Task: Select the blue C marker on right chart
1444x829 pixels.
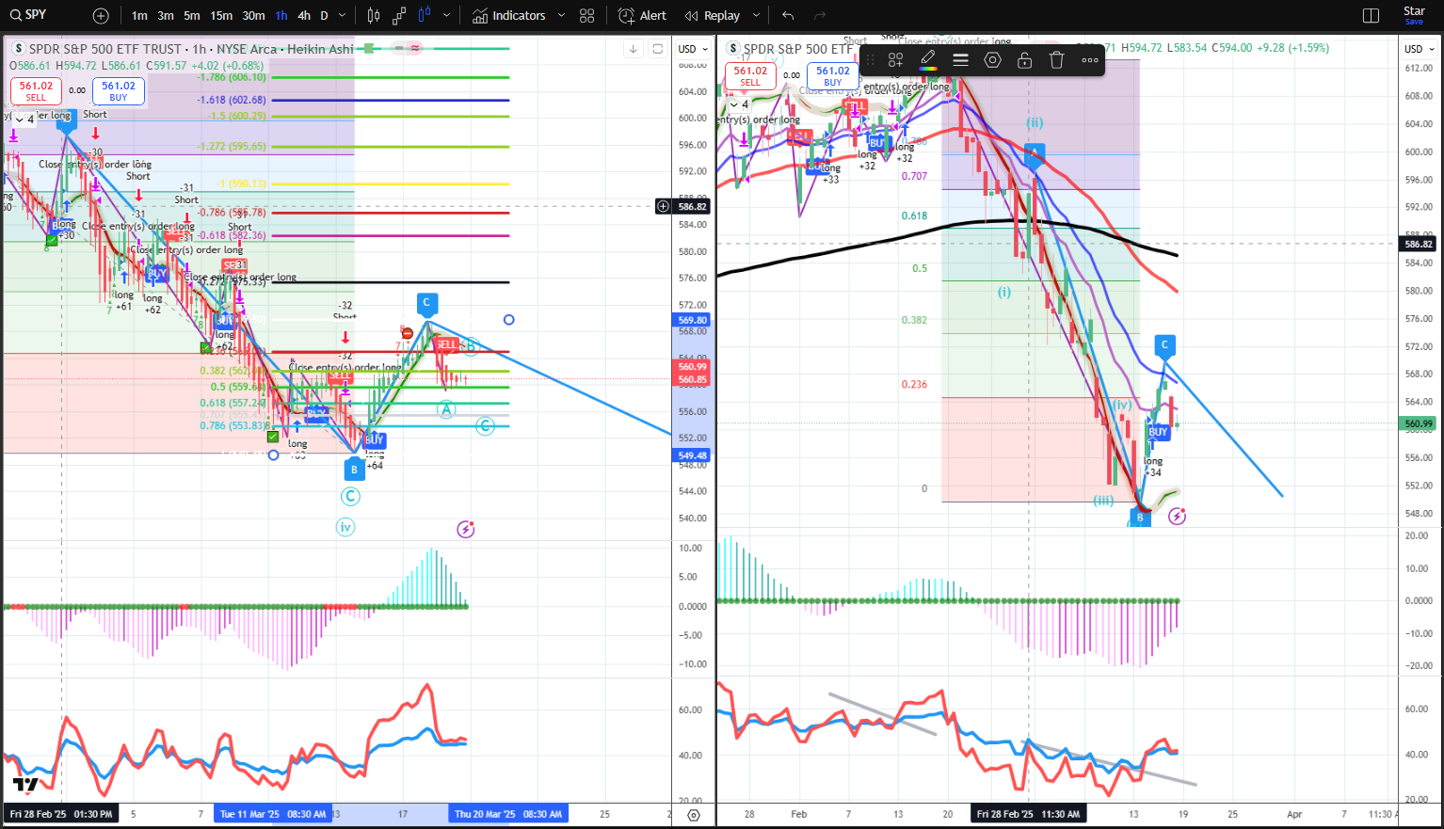Action: (x=1164, y=345)
